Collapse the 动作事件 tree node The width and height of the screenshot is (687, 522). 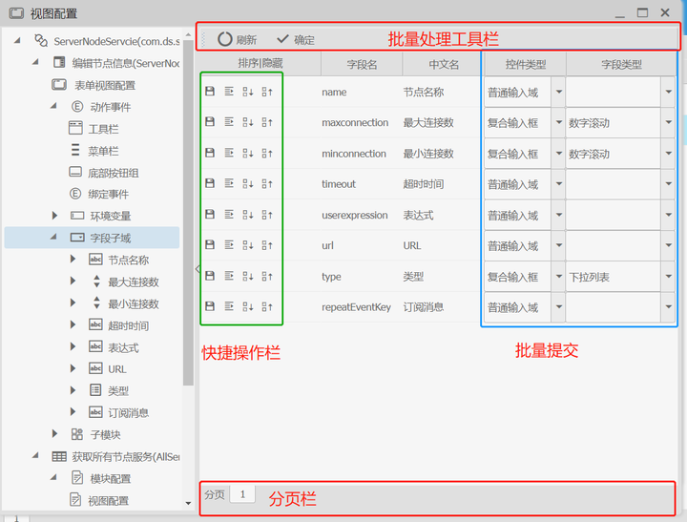click(53, 106)
